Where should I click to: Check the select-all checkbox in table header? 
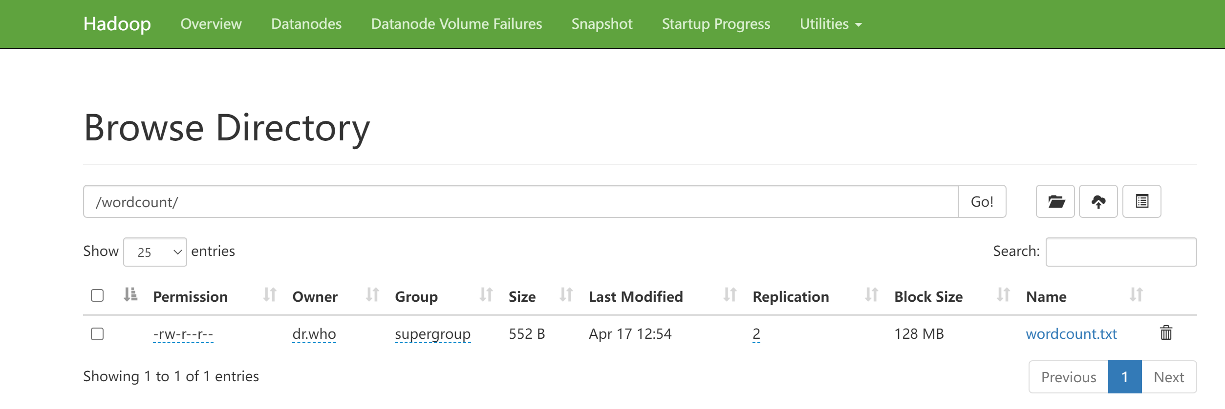point(97,295)
